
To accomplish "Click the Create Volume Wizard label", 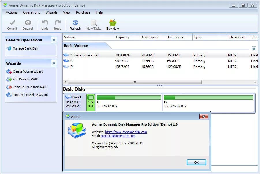I will pos(28,71).
